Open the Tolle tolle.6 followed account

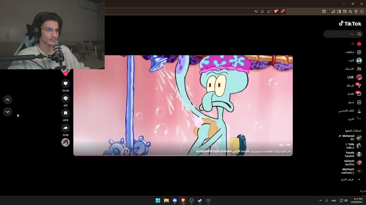click(353, 146)
